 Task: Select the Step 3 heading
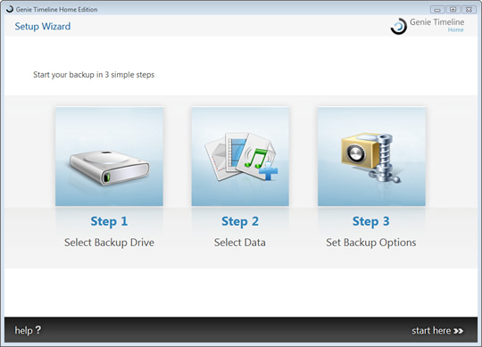(371, 221)
